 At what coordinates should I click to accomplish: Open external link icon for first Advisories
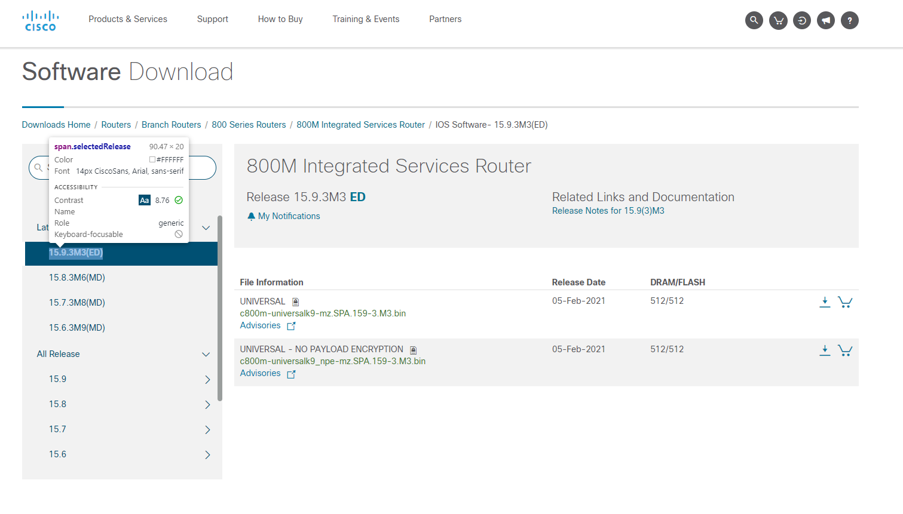pyautogui.click(x=291, y=326)
